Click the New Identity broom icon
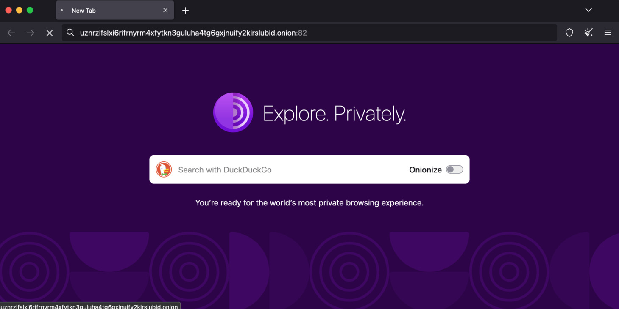Viewport: 619px width, 309px height. pyautogui.click(x=588, y=33)
